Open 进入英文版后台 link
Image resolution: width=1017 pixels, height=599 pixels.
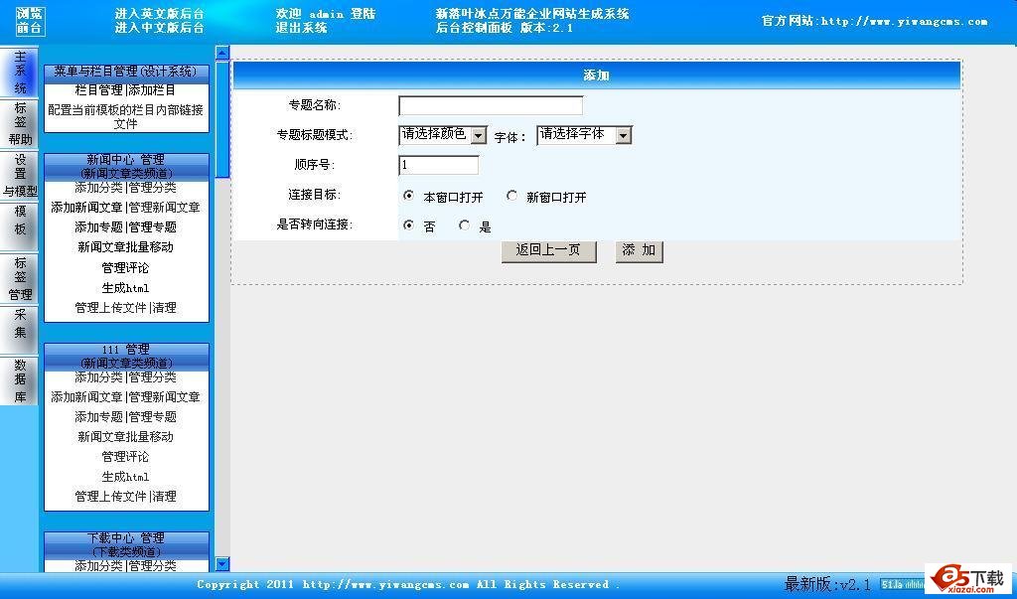(160, 14)
